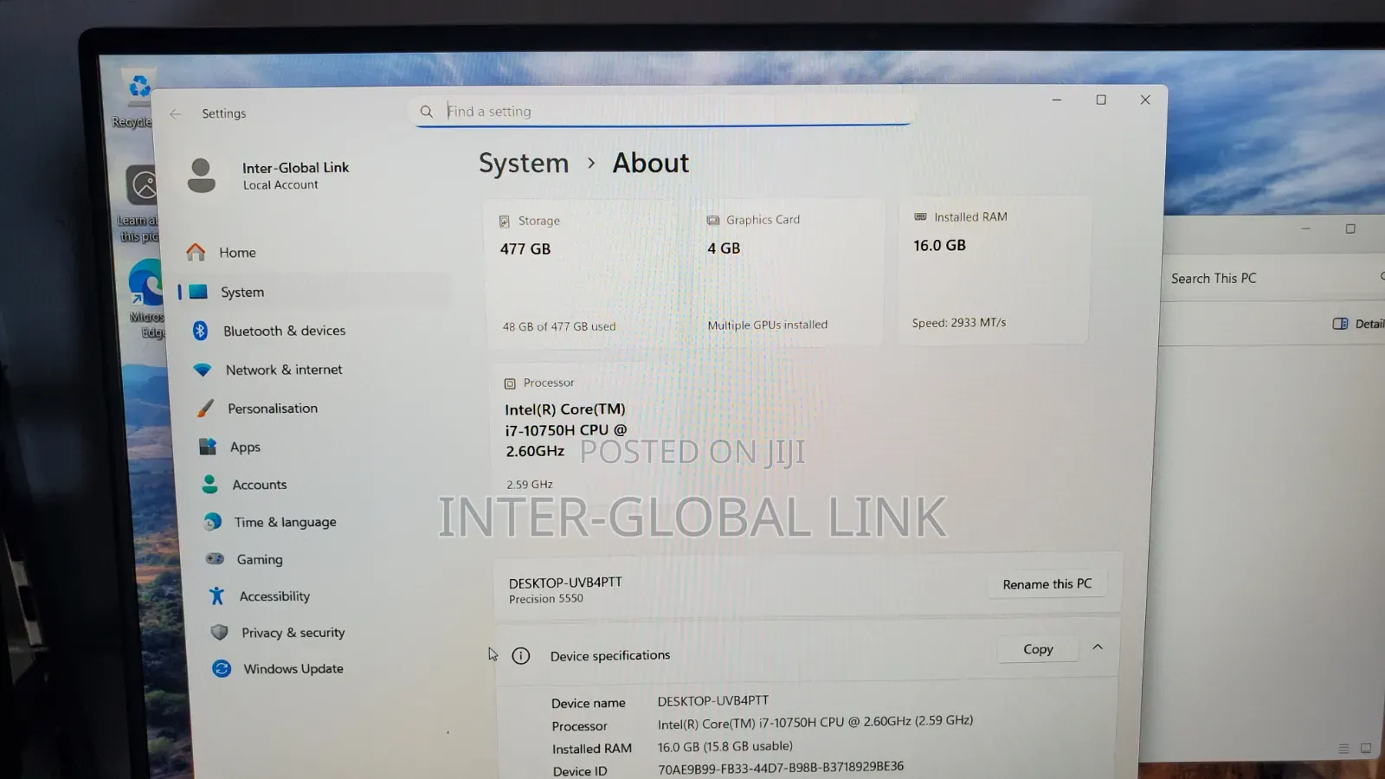Select System in the sidebar
Viewport: 1385px width, 779px height.
click(242, 293)
